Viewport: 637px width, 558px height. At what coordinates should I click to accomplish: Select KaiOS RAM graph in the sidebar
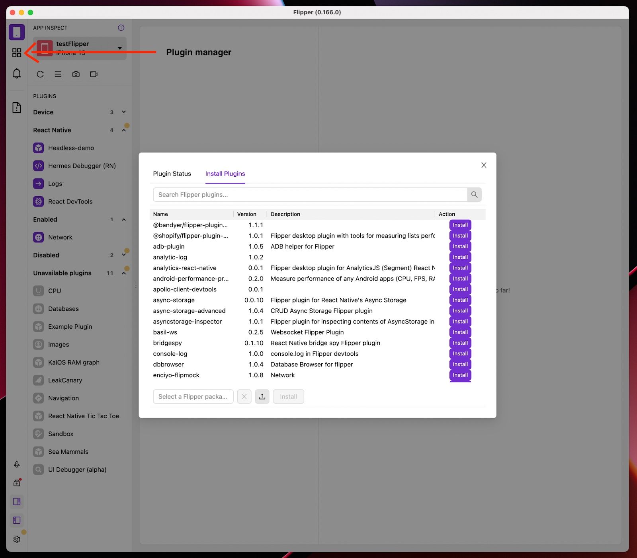point(74,362)
